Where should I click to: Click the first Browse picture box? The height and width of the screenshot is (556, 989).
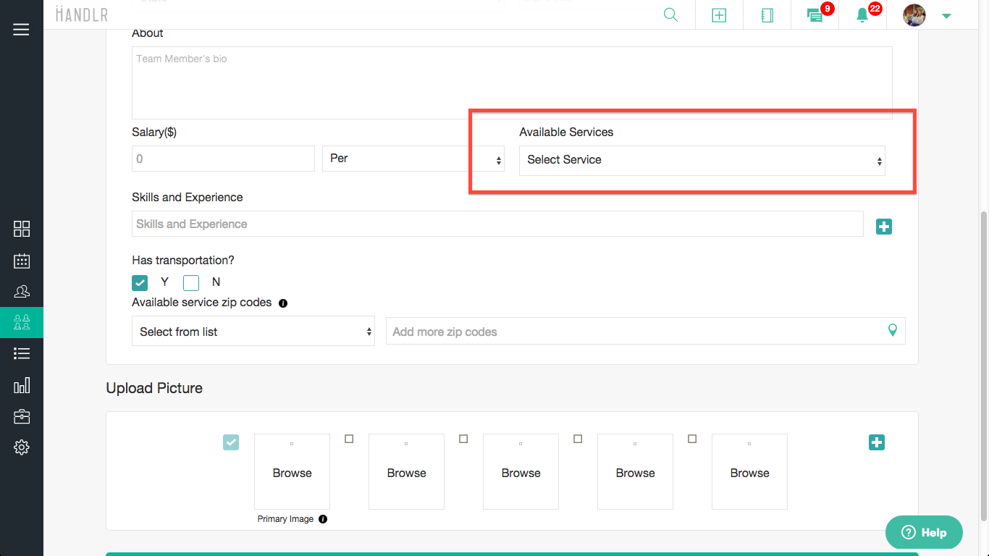292,472
